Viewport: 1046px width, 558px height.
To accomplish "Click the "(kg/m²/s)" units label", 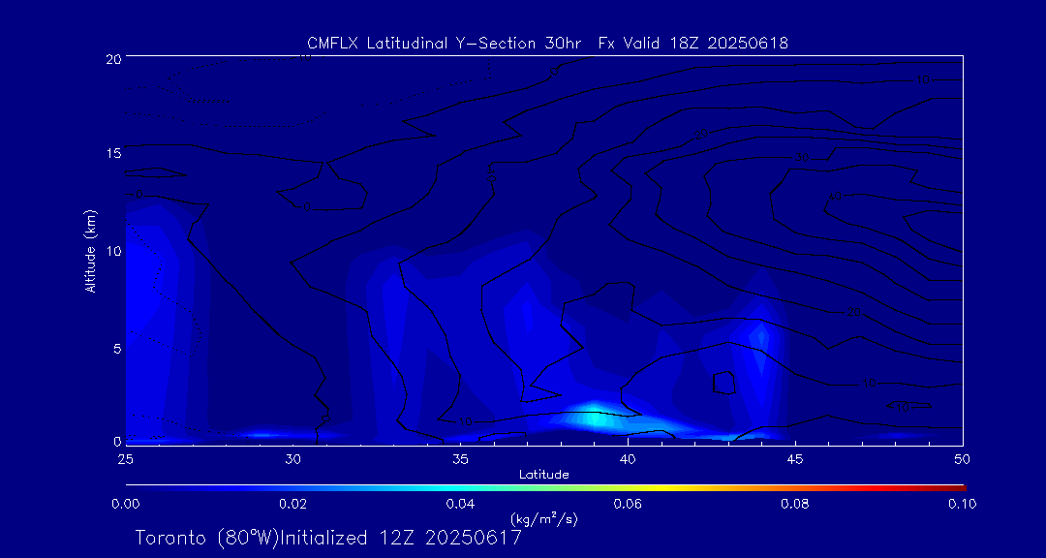I will (x=543, y=518).
